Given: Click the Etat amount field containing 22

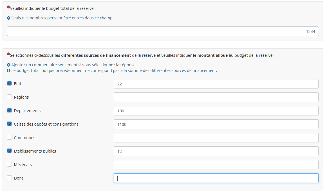Looking at the screenshot, I should 216,84.
